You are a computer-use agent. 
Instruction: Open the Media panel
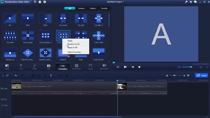pos(7,67)
